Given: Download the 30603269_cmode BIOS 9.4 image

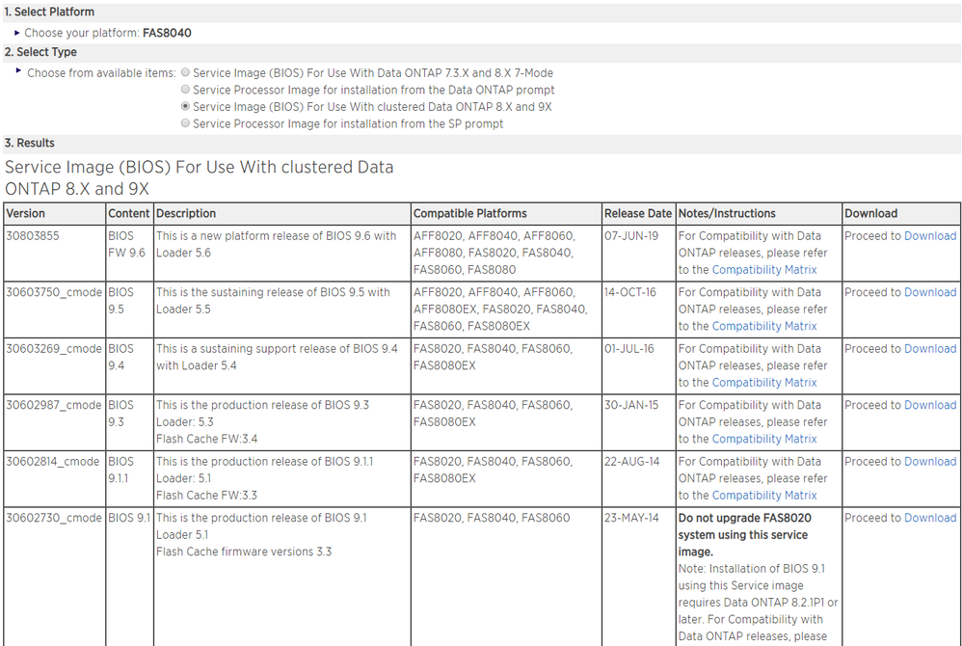Looking at the screenshot, I should point(929,349).
